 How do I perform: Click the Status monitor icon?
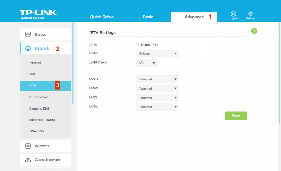coord(28,34)
